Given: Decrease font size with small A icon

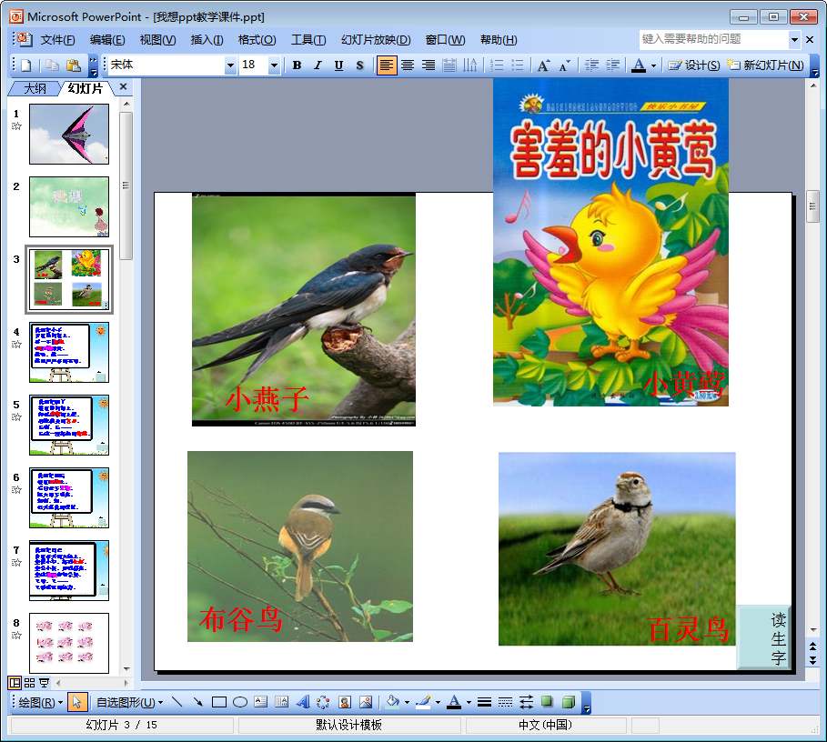Looking at the screenshot, I should pyautogui.click(x=564, y=65).
